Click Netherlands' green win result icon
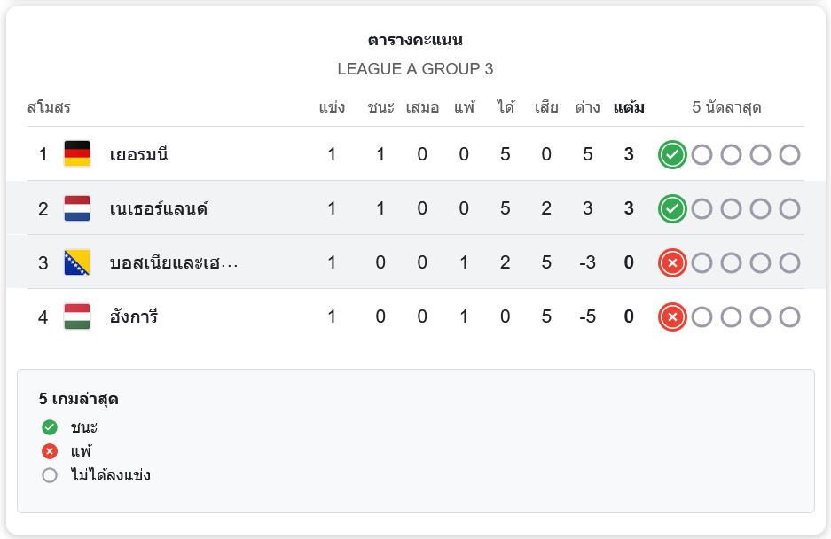Image resolution: width=831 pixels, height=539 pixels. [672, 209]
